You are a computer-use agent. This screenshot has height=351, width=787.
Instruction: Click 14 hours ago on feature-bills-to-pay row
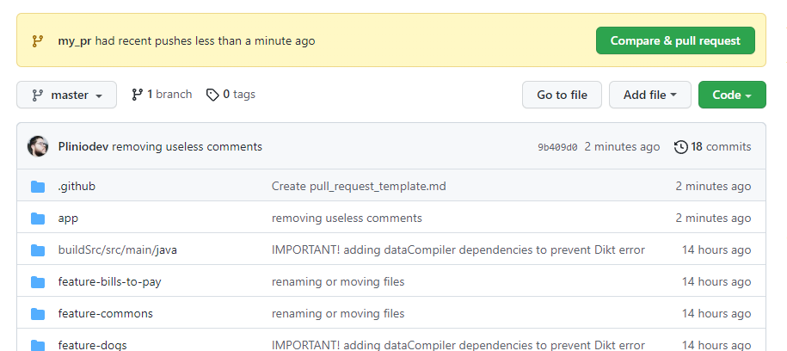(x=716, y=281)
